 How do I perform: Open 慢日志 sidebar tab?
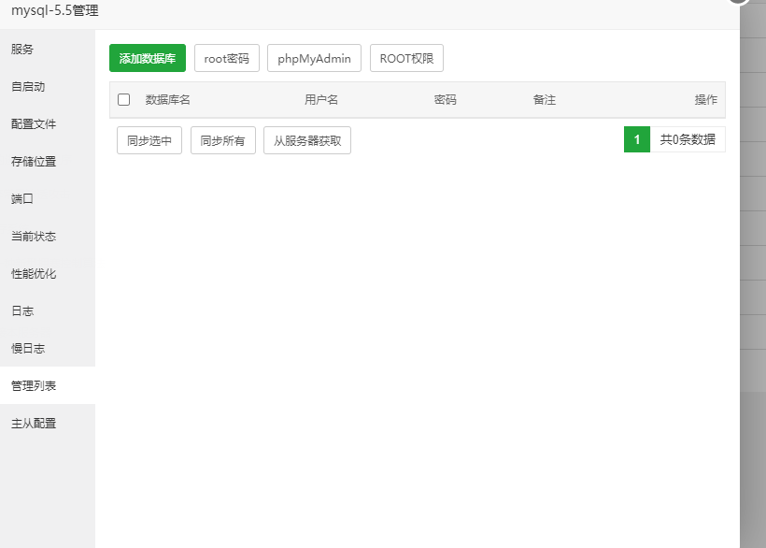pyautogui.click(x=48, y=349)
